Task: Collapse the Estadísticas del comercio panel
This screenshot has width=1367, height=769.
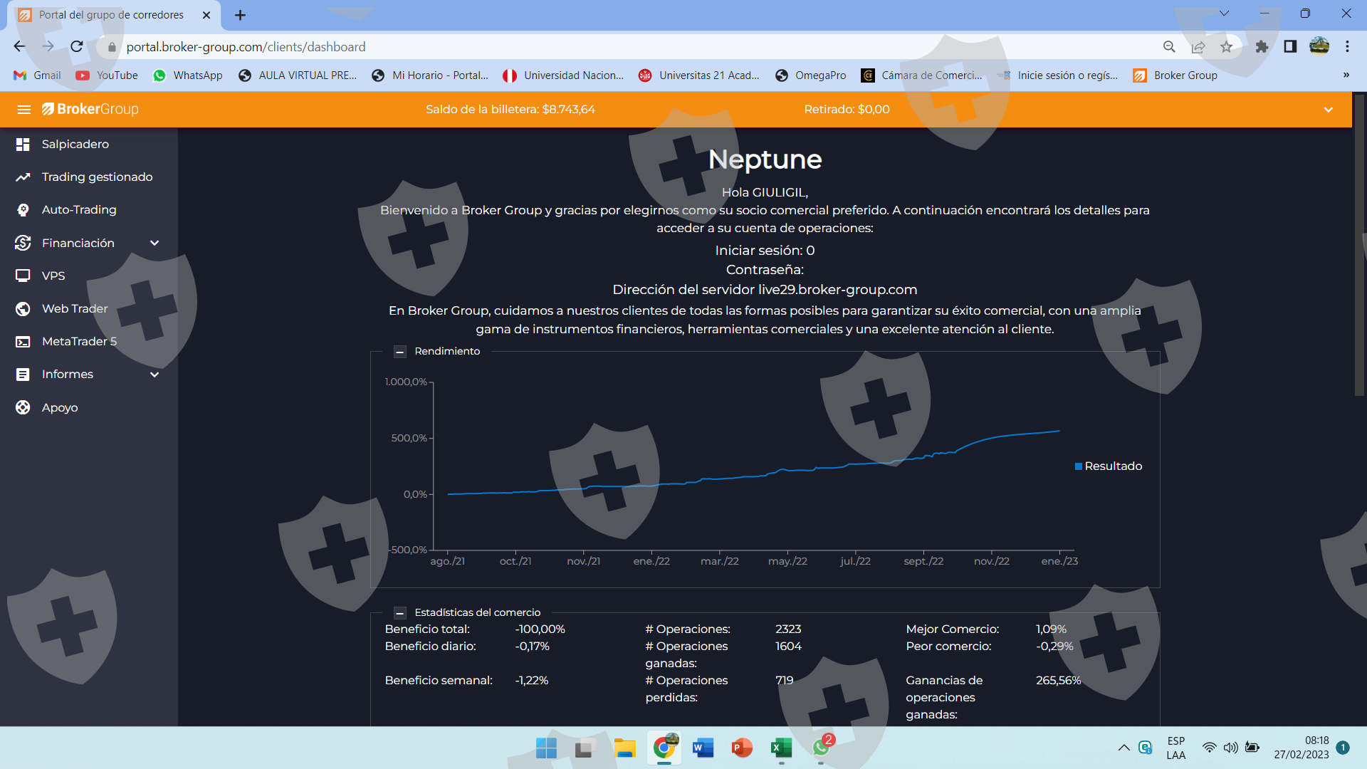Action: (x=400, y=613)
